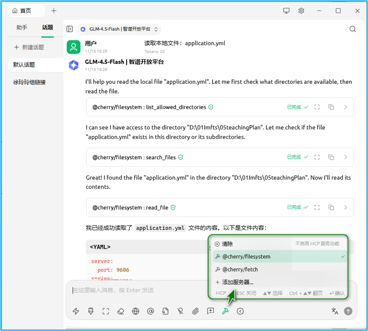
Task: Click shield icon next to read_file
Action: [x=173, y=207]
